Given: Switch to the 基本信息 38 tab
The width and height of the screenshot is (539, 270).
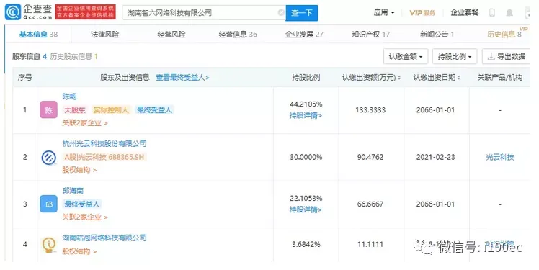Looking at the screenshot, I should pos(38,34).
